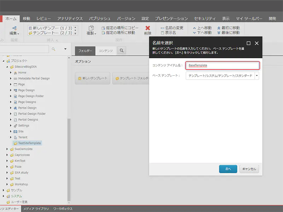Screen dimensions: 283x212
Task: Expand the Capricciosa folder node
Action: 7,155
